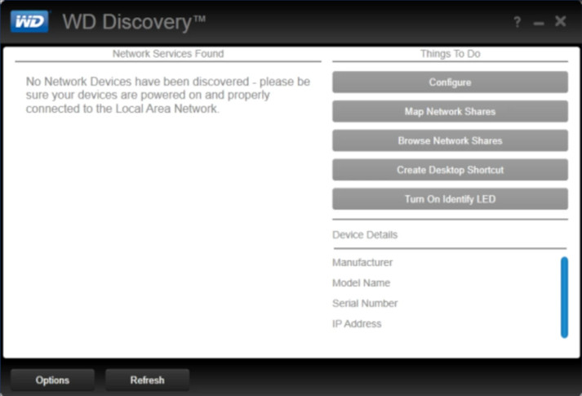The width and height of the screenshot is (582, 396).
Task: Click the WD logo icon
Action: click(29, 21)
